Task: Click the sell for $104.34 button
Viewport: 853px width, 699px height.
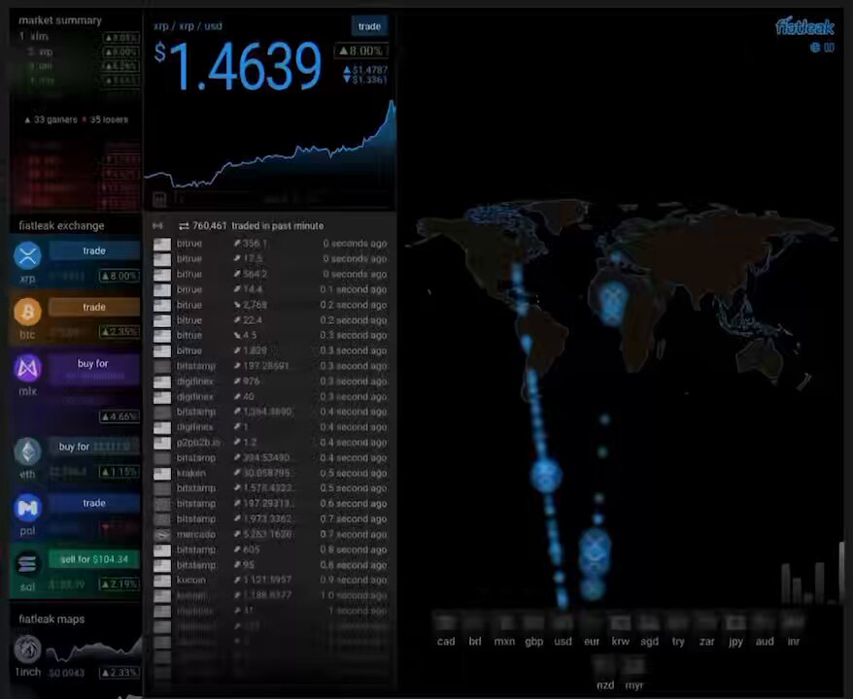Action: tap(94, 559)
